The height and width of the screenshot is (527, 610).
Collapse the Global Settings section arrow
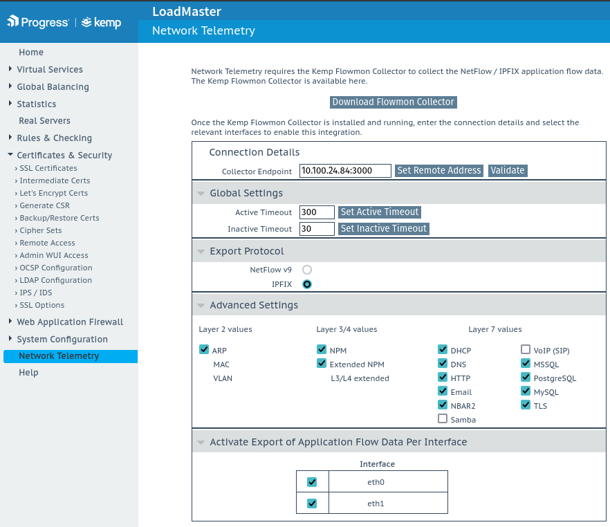[201, 194]
